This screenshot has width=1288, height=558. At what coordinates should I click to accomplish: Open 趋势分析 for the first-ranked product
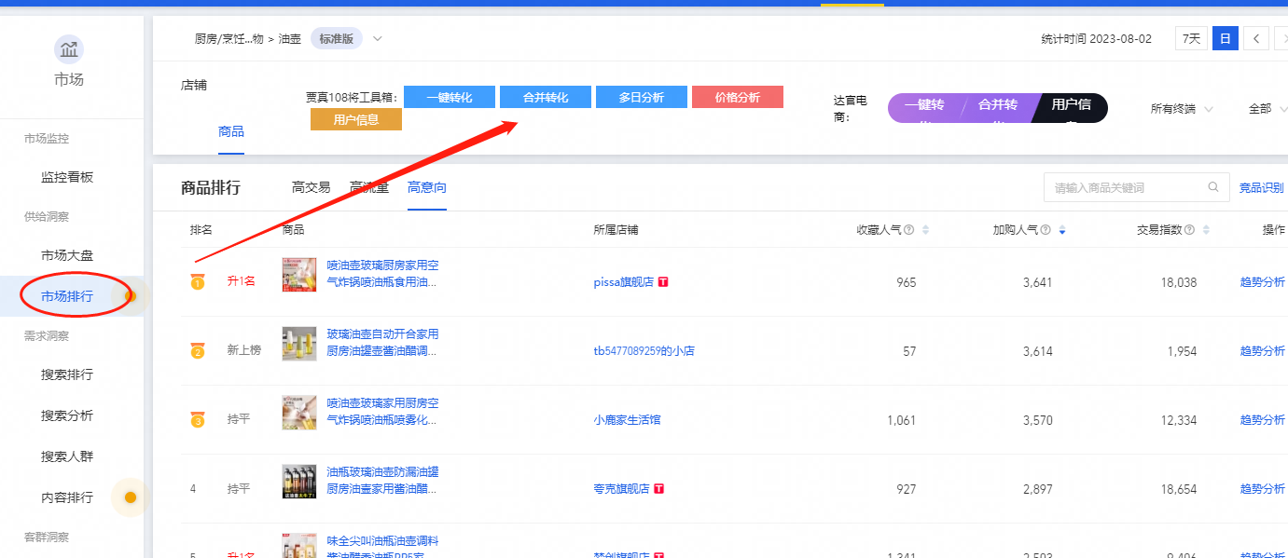point(1262,281)
